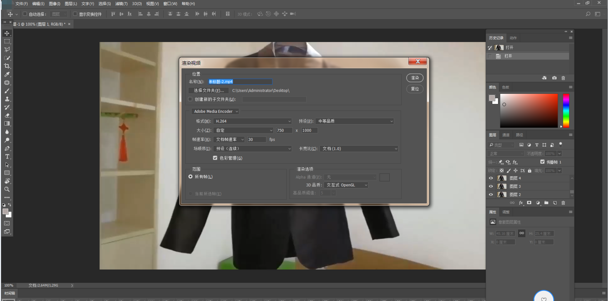The height and width of the screenshot is (301, 608).
Task: Open 3D 品质 交互式 OpenGL dropdown
Action: click(346, 185)
